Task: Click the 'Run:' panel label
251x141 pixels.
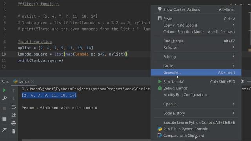Action: pyautogui.click(x=5, y=81)
